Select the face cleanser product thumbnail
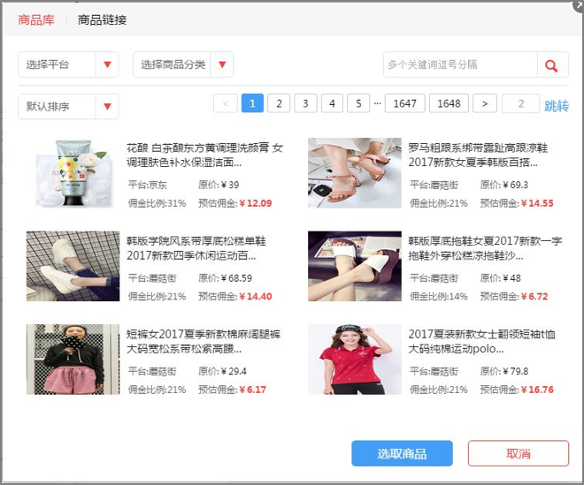The image size is (584, 485). (x=73, y=172)
